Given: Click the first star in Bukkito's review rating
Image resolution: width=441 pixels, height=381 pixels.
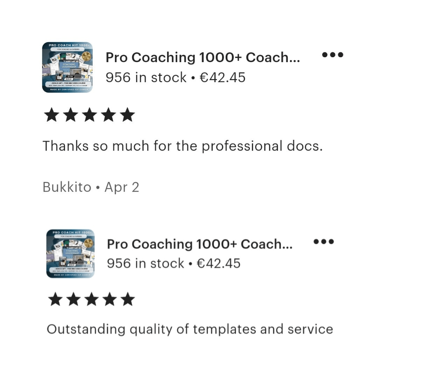Looking at the screenshot, I should 51,115.
